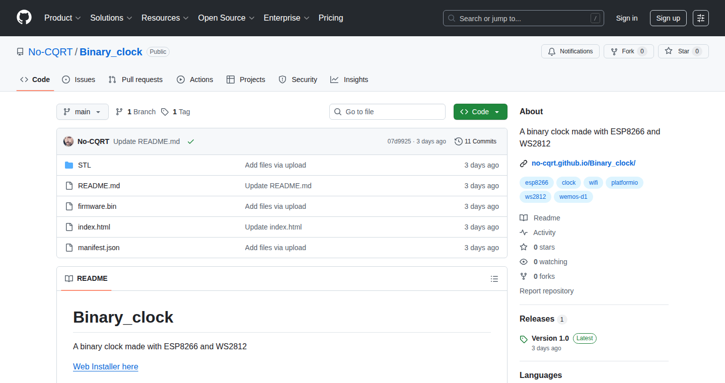The width and height of the screenshot is (725, 383).
Task: Open the manifest.json file
Action: point(99,248)
